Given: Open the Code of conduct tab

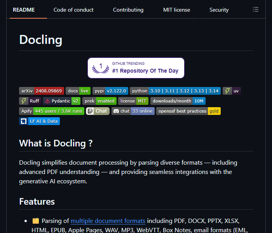Looking at the screenshot, I should click(73, 10).
